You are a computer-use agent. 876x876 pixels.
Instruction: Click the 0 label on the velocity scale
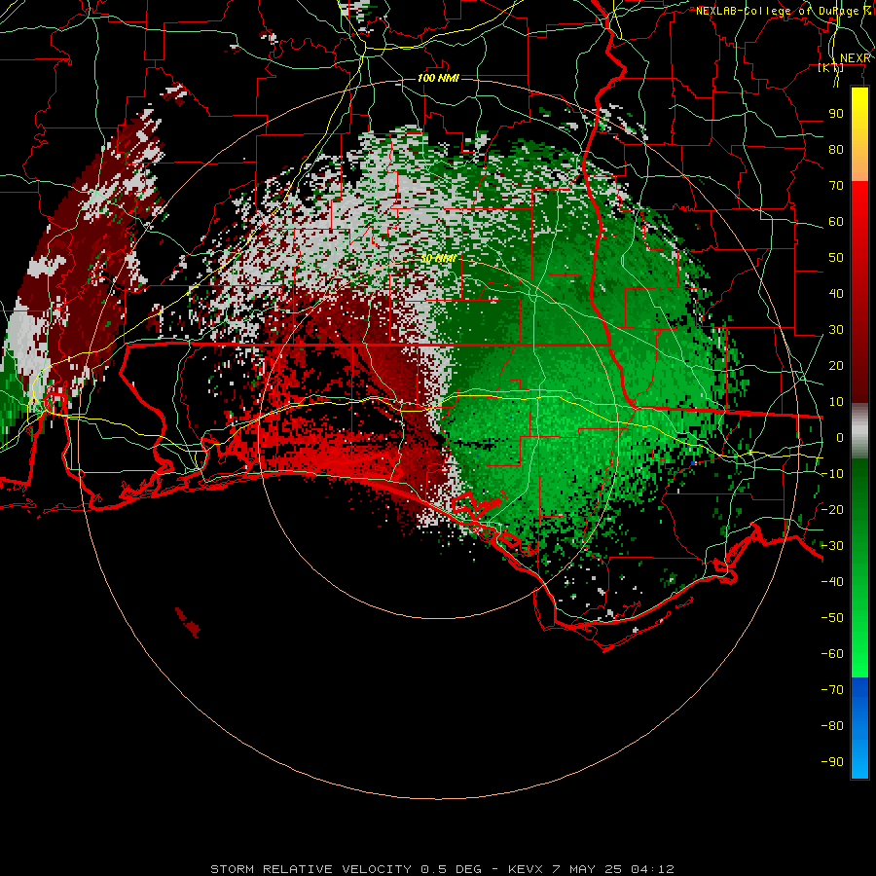pyautogui.click(x=840, y=437)
